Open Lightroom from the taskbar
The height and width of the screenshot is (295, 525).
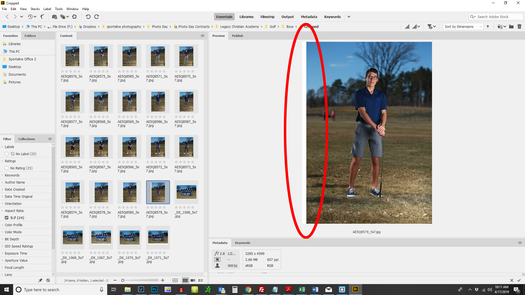pyautogui.click(x=141, y=290)
